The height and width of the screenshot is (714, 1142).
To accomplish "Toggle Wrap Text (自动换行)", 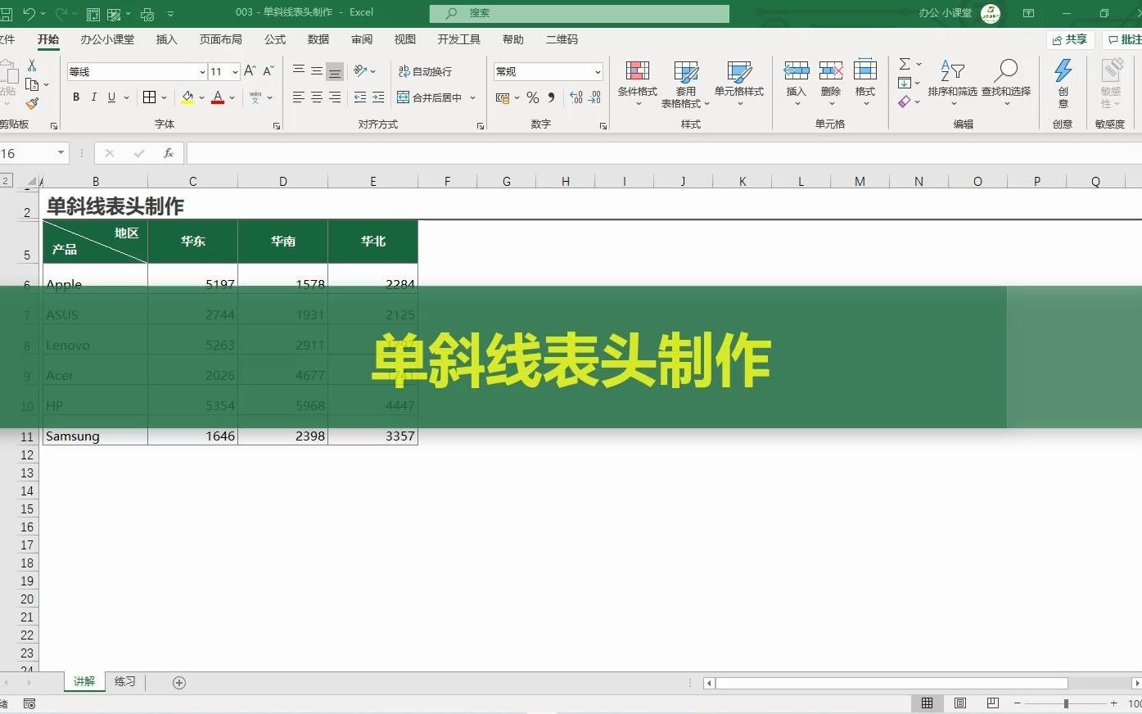I will [425, 71].
